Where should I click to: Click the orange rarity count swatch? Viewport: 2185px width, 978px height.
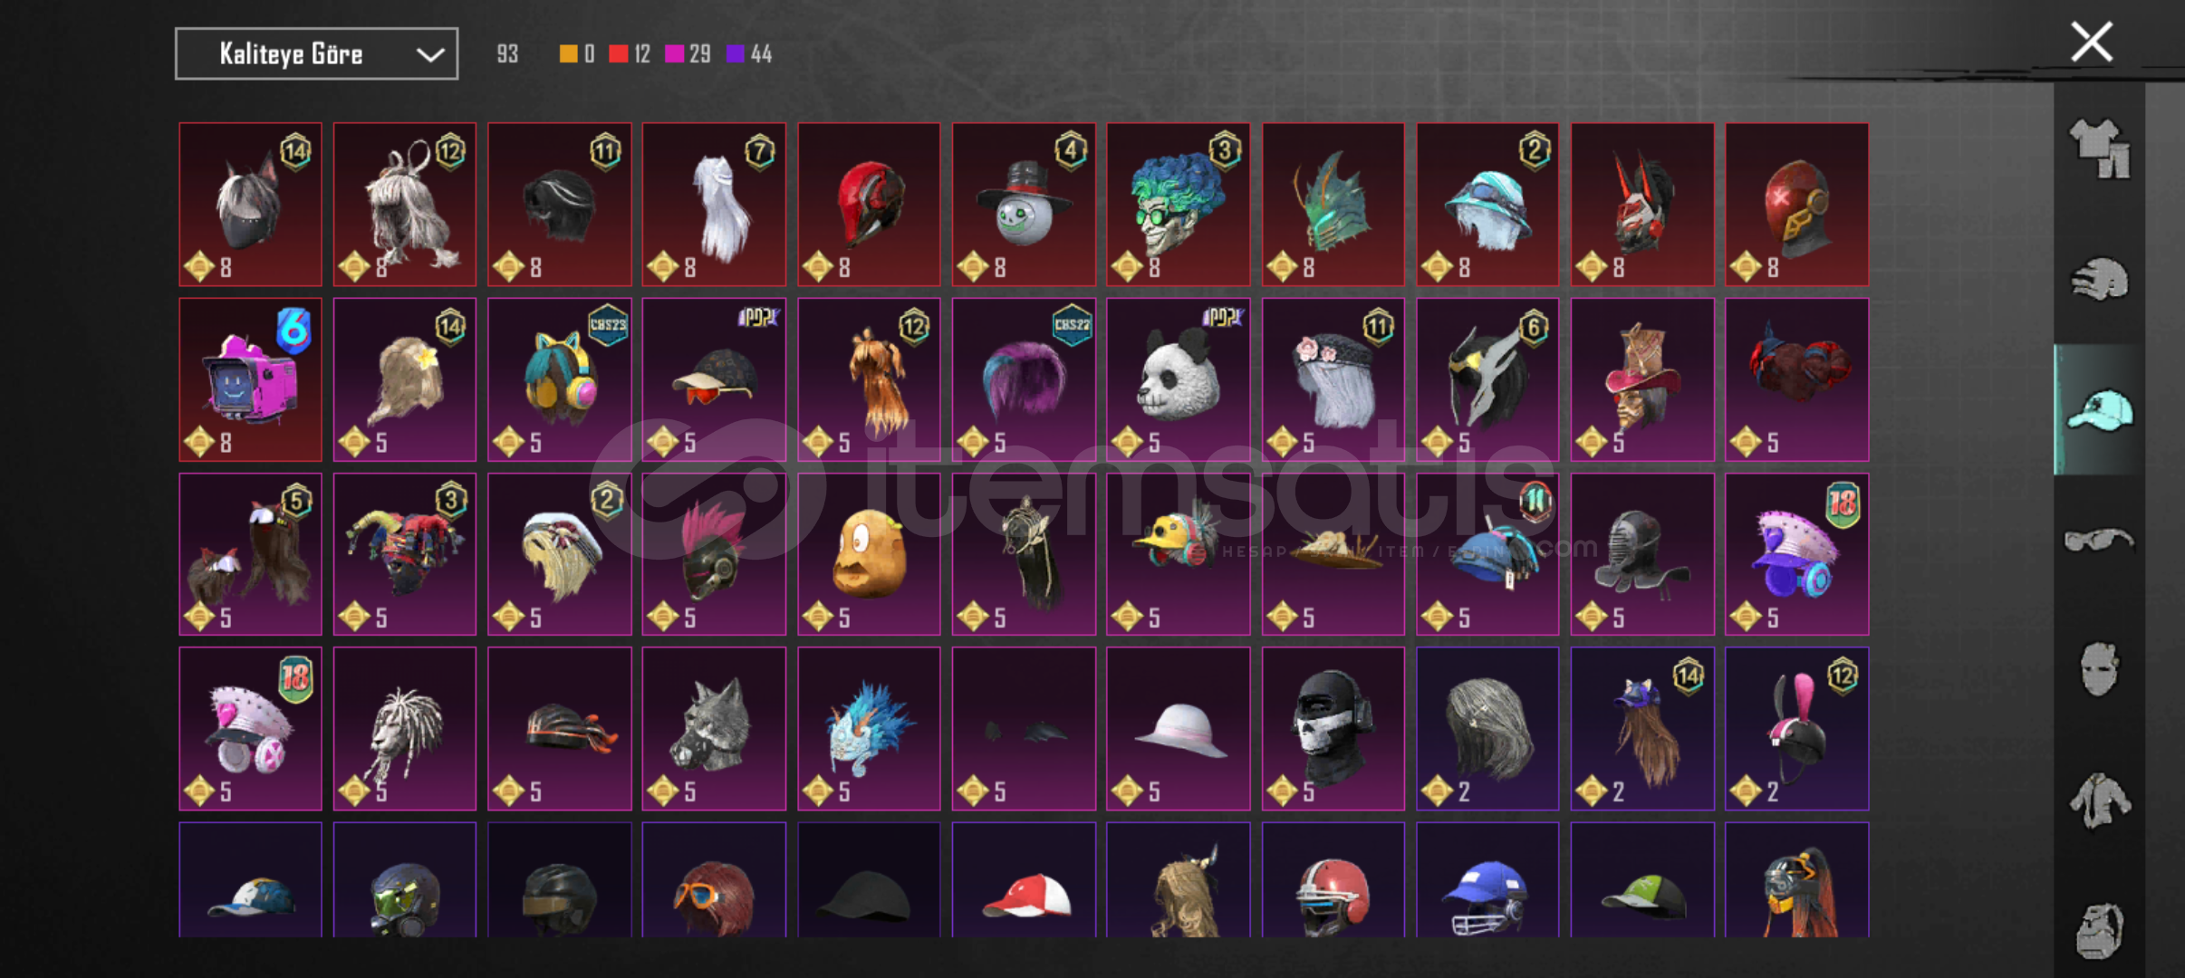(568, 54)
